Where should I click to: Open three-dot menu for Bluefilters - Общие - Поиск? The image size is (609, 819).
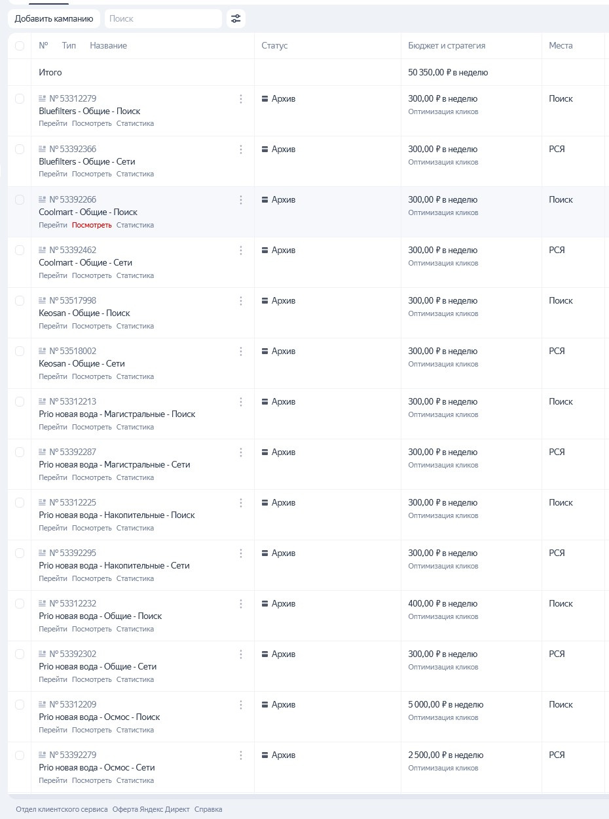point(241,99)
